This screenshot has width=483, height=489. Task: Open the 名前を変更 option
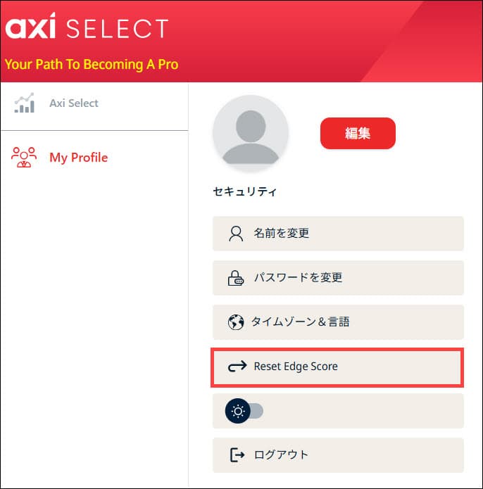282,234
